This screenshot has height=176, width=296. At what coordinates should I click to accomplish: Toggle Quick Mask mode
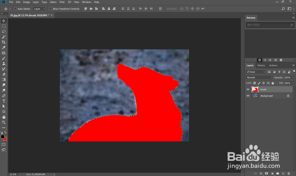click(x=4, y=144)
